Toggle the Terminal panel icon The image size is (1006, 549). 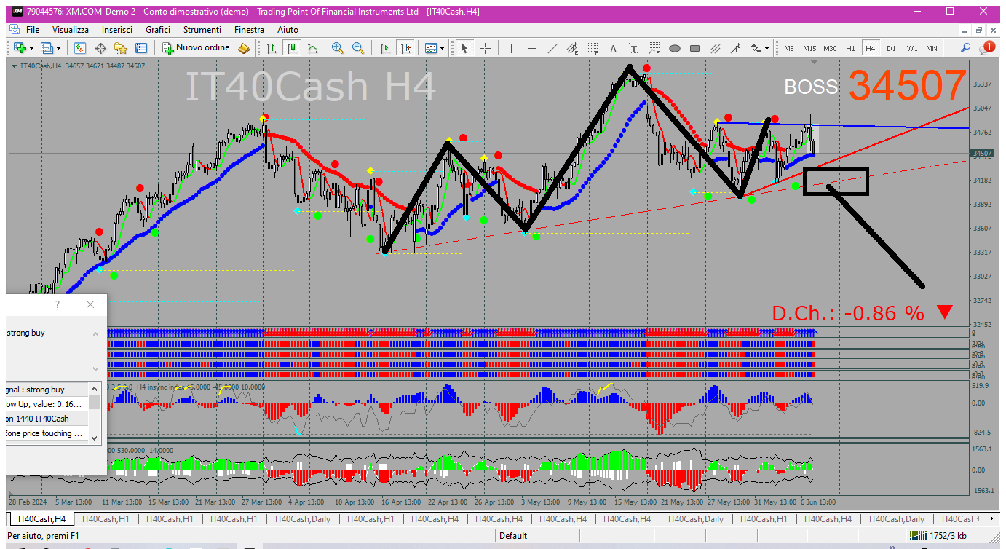(141, 48)
